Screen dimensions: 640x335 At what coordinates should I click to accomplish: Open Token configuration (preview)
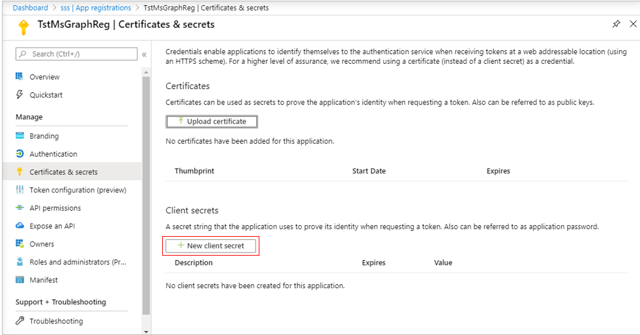click(x=78, y=190)
